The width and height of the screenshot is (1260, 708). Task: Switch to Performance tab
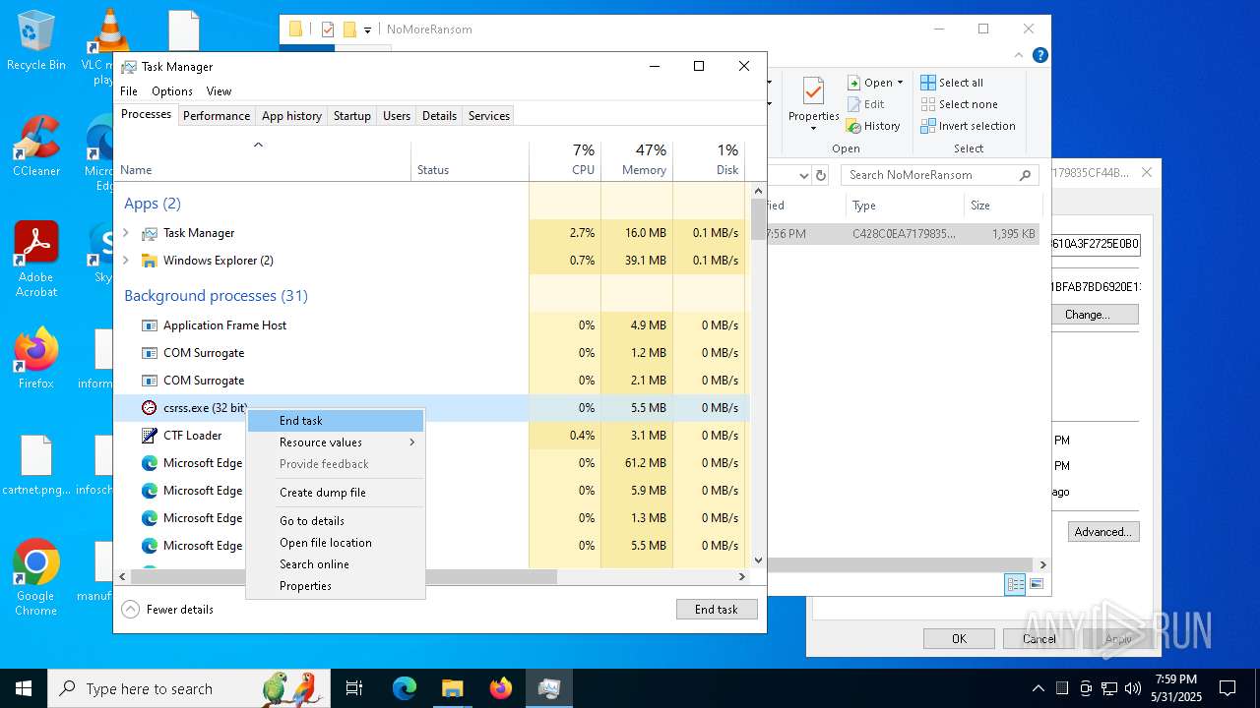coord(217,116)
